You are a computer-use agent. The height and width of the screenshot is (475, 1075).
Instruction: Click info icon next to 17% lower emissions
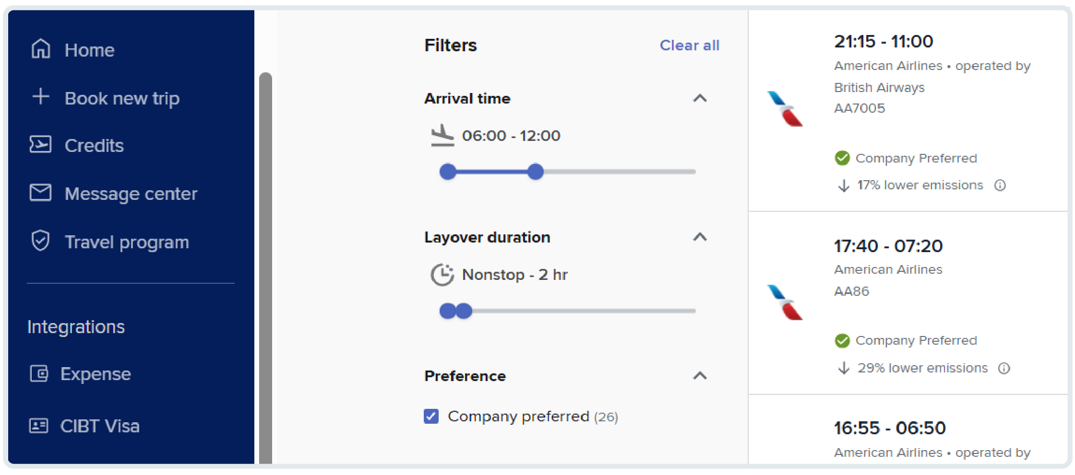point(1000,185)
